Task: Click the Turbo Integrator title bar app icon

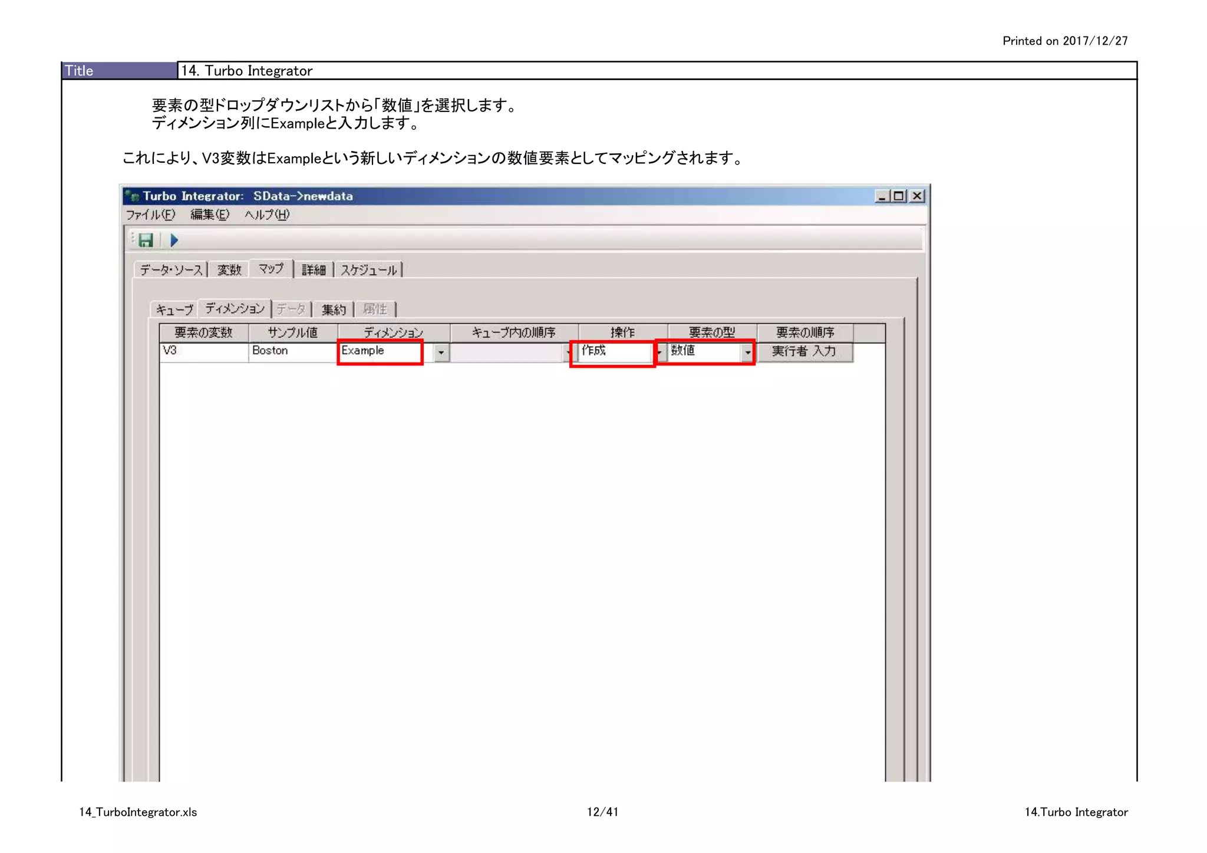Action: click(131, 196)
